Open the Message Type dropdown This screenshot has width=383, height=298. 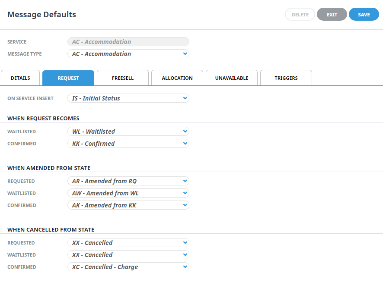point(128,54)
